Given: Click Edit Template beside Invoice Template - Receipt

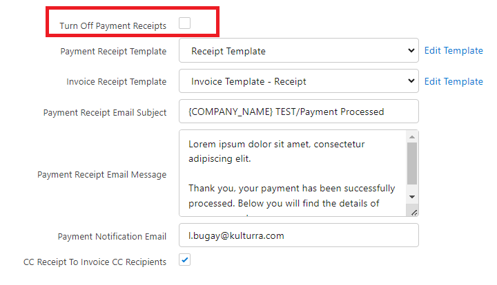Looking at the screenshot, I should (x=454, y=81).
